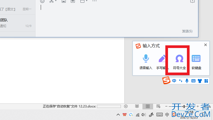Toggle 中 Chinese/English mode on Sogou bar

174,81
